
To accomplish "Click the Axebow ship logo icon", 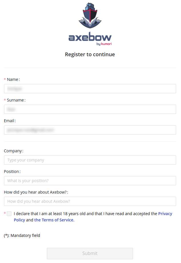I will 90,15.
